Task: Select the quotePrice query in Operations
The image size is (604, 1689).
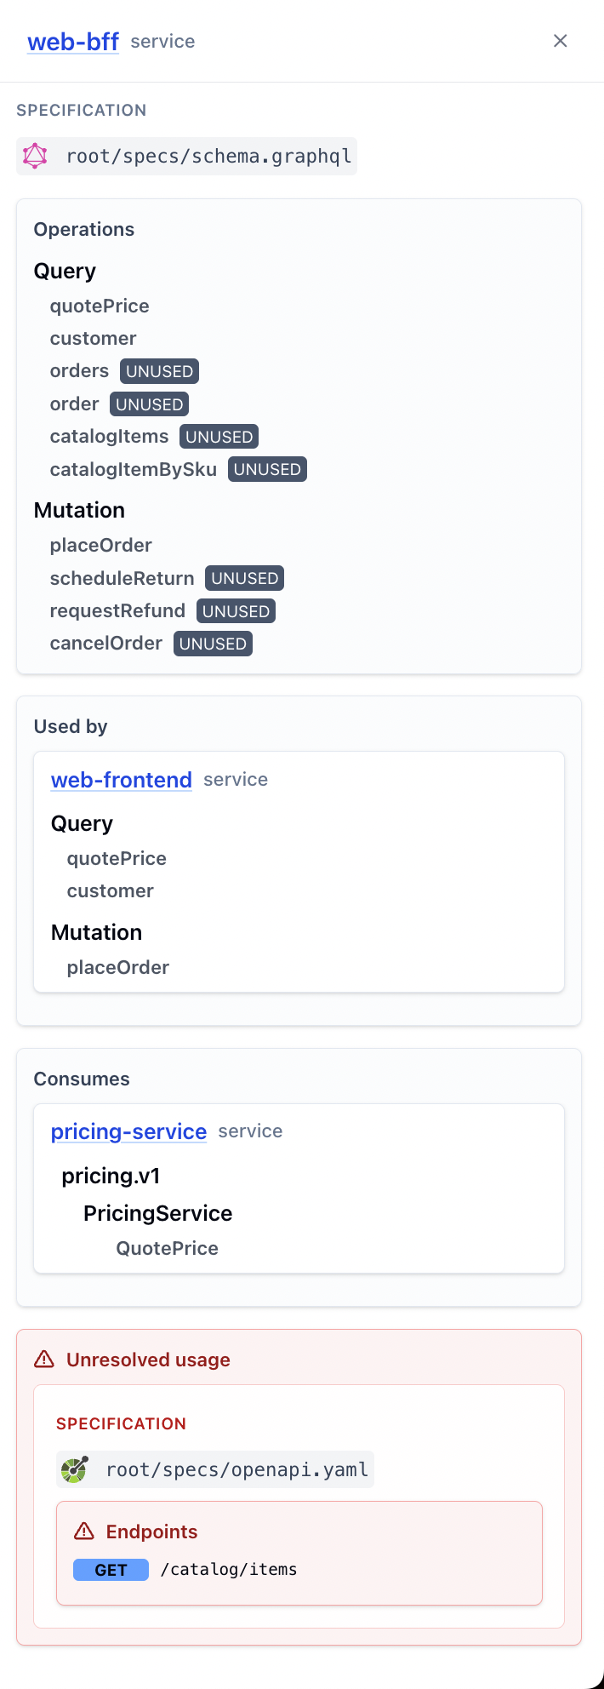Action: tap(100, 306)
